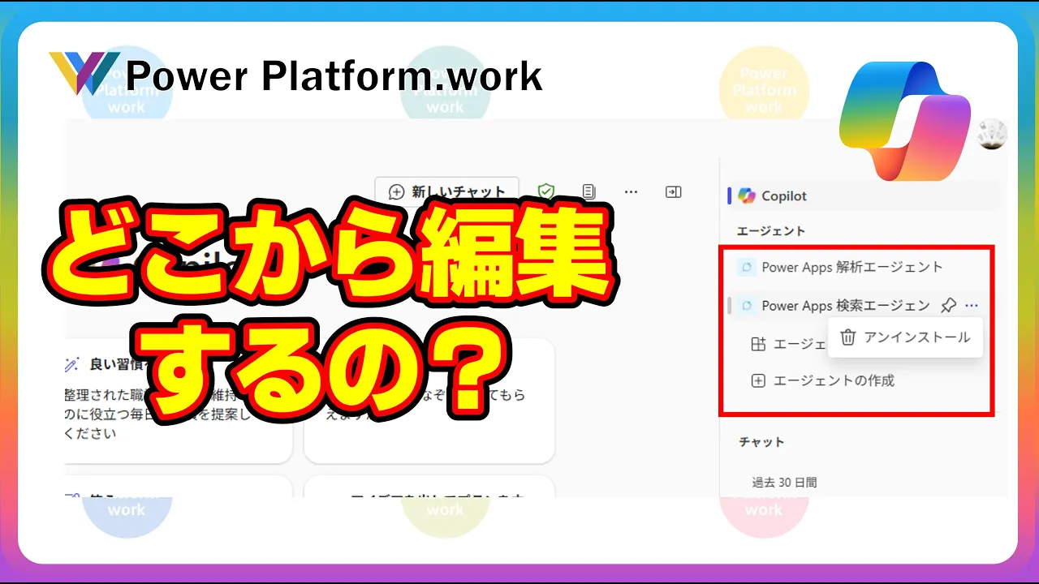Click the 過去 30 日間 label
This screenshot has height=584, width=1039.
pos(784,483)
